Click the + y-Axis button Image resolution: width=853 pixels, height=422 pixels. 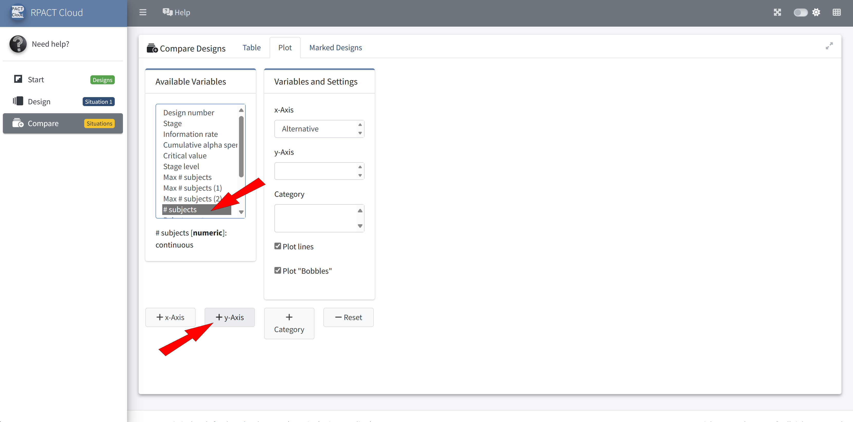[229, 317]
